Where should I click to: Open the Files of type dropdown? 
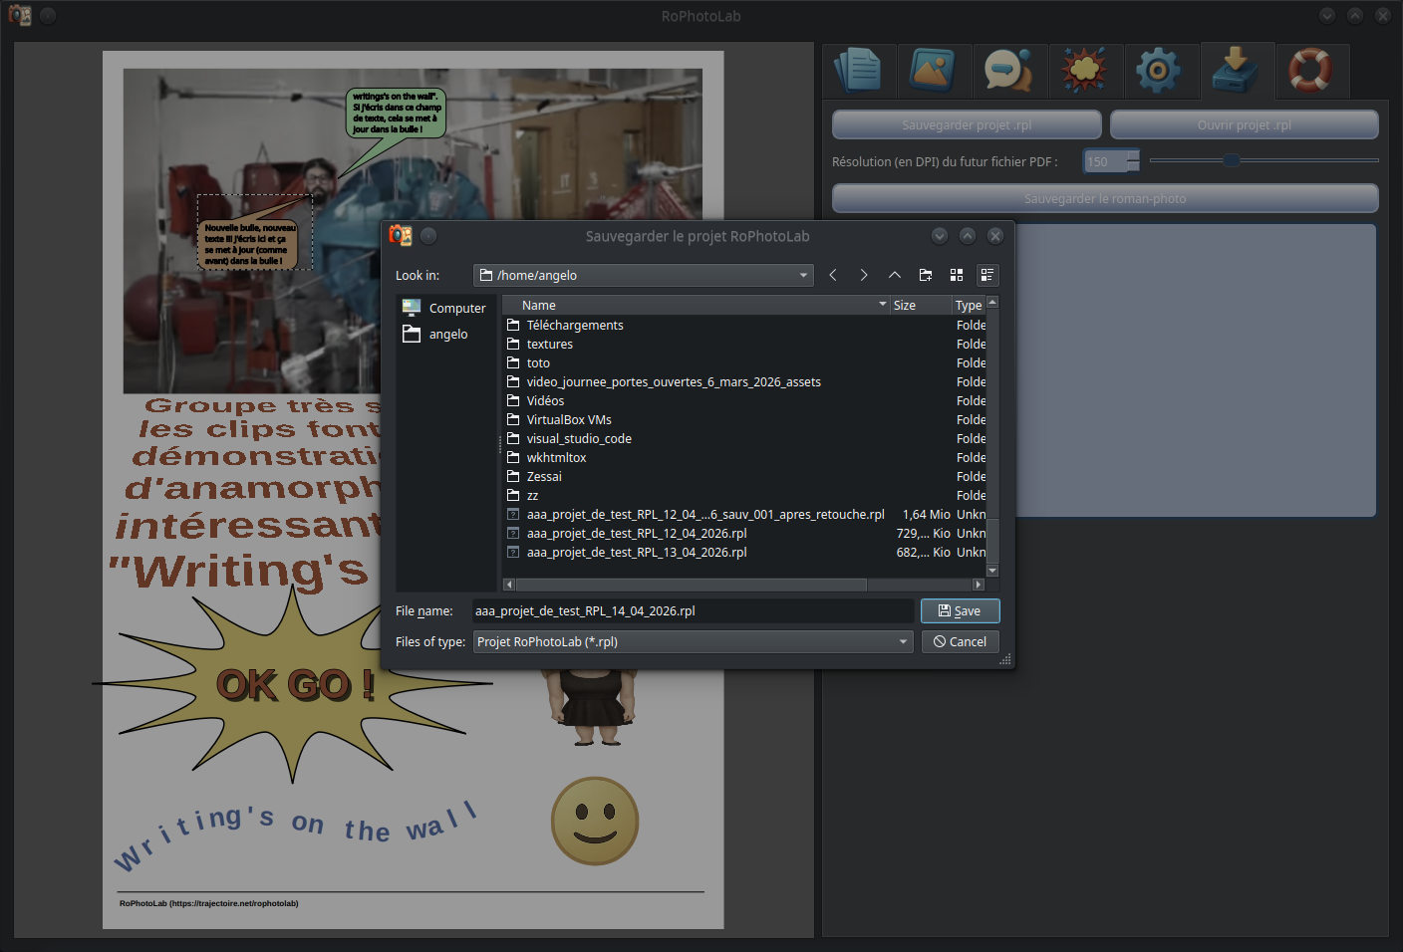(x=903, y=642)
